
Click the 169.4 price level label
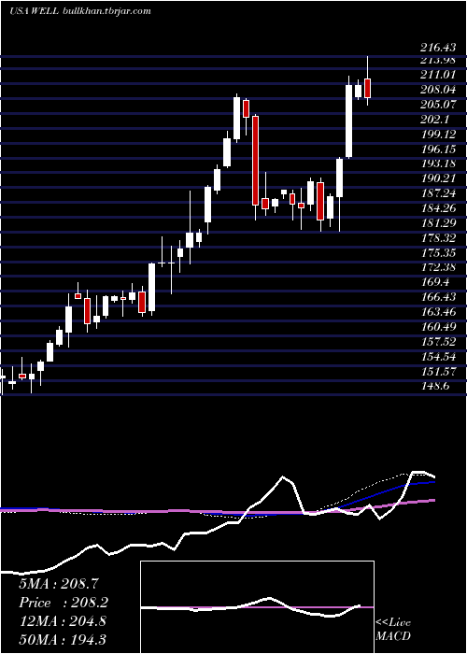pos(435,282)
